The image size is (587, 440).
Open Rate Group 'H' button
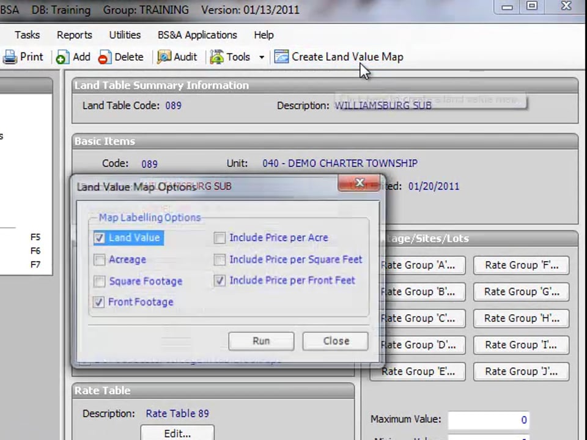pyautogui.click(x=522, y=318)
